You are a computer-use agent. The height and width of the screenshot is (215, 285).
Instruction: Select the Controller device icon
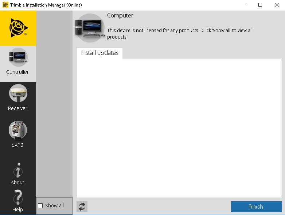coord(18,57)
